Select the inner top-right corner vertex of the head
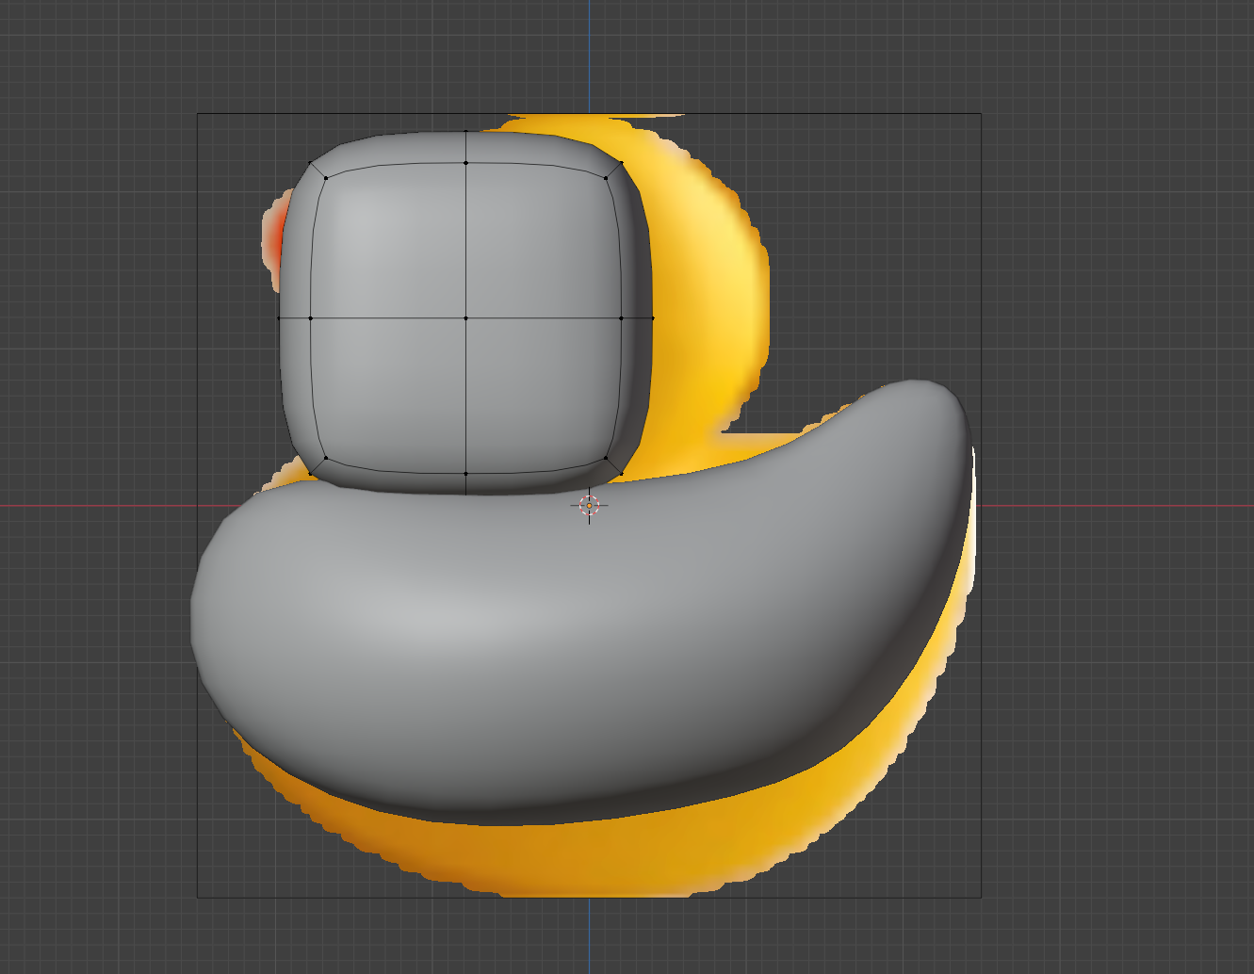1254x974 pixels. pyautogui.click(x=607, y=176)
